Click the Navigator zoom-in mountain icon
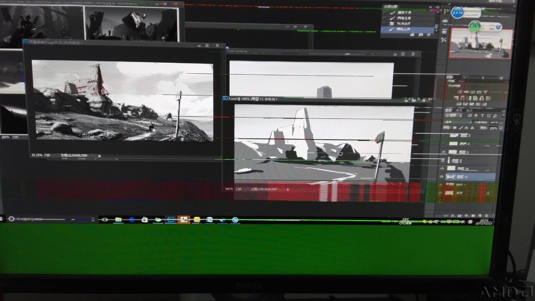 [x=501, y=77]
